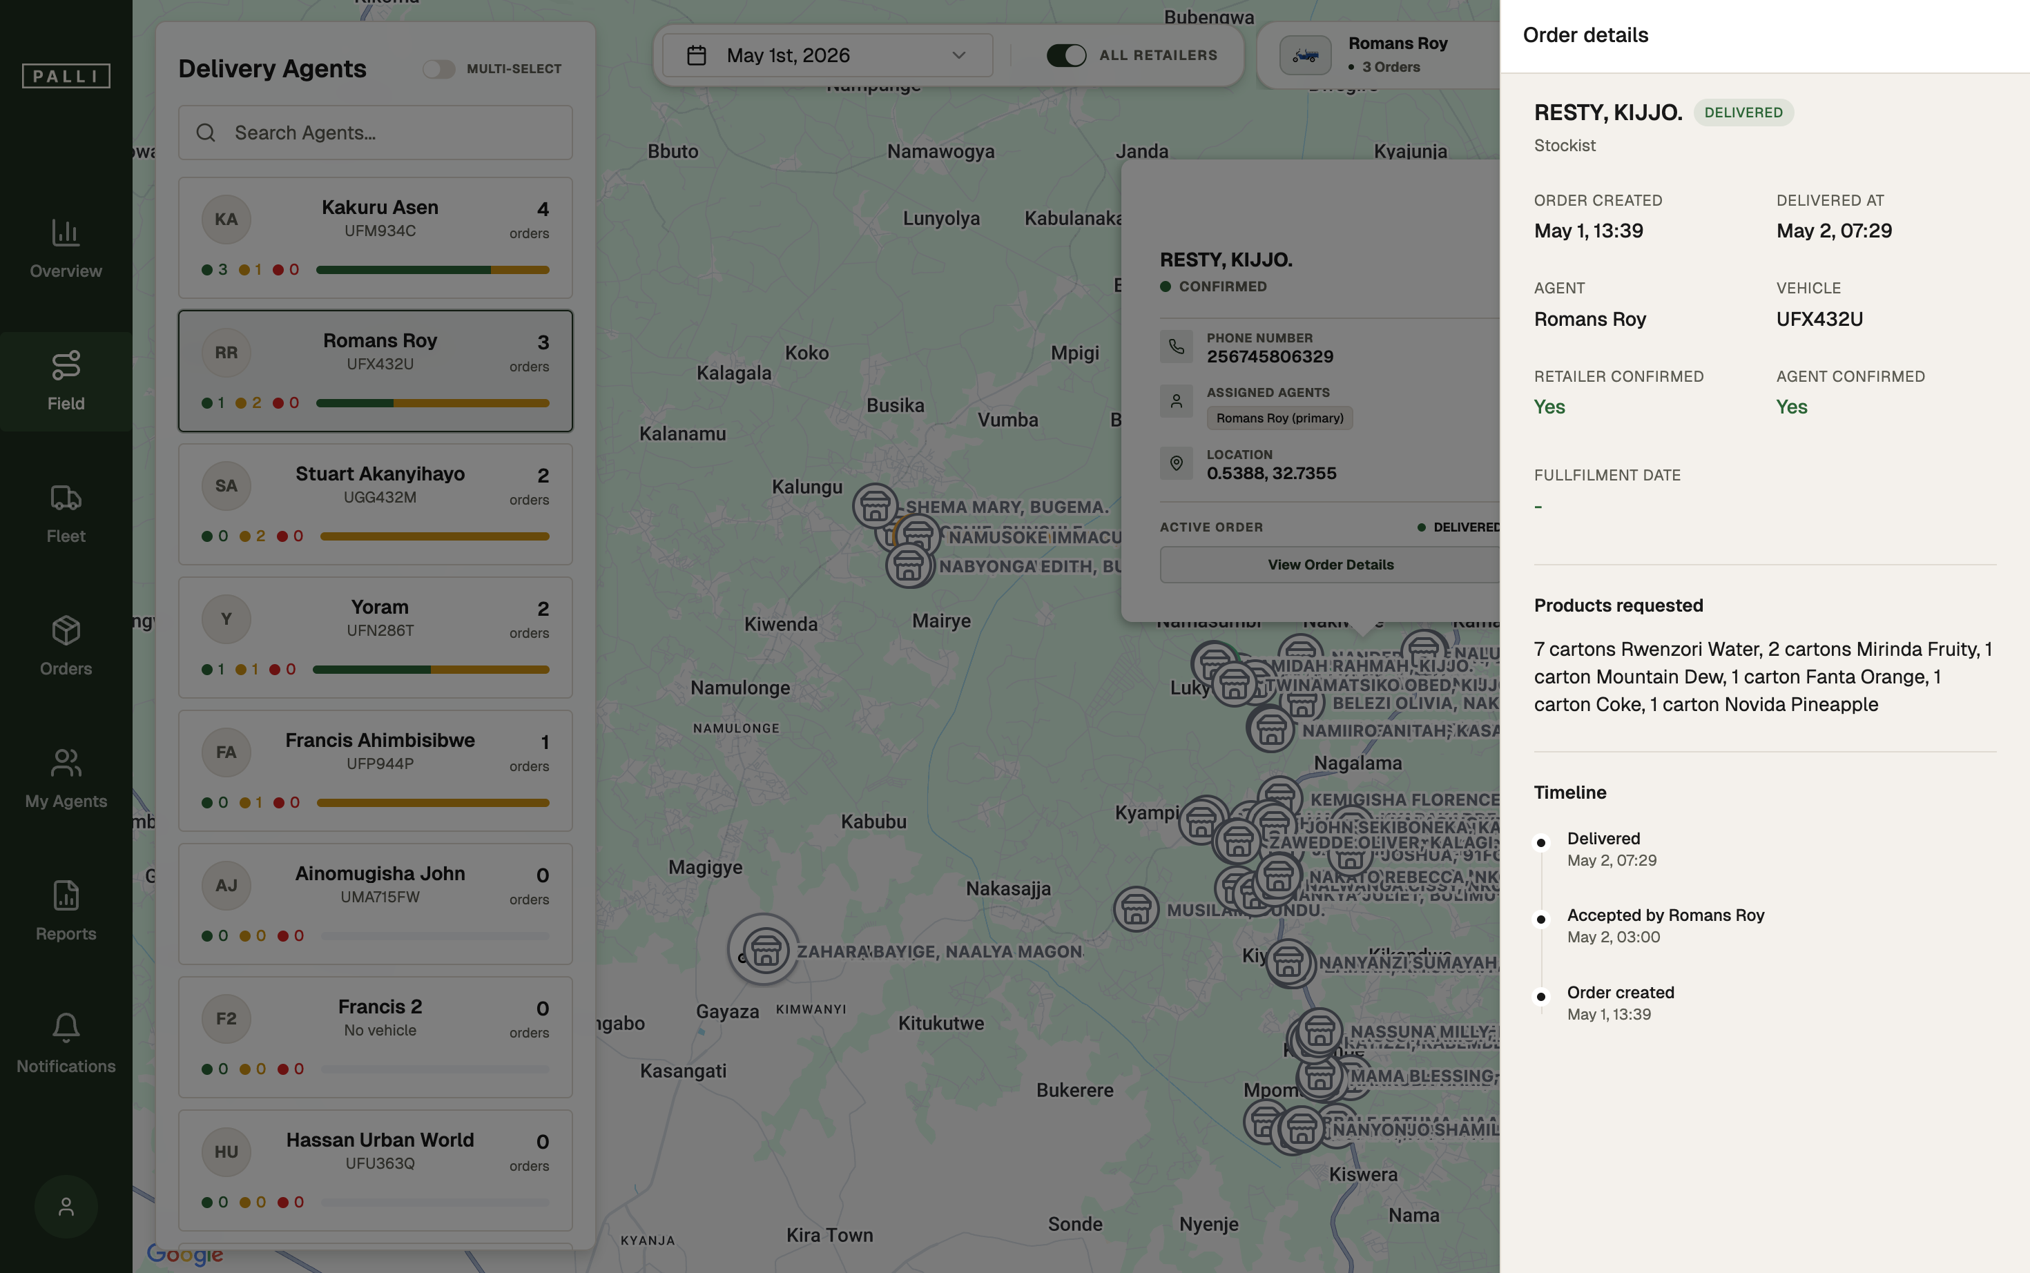2030x1273 pixels.
Task: Focus the Search Agents input field
Action: pos(376,133)
